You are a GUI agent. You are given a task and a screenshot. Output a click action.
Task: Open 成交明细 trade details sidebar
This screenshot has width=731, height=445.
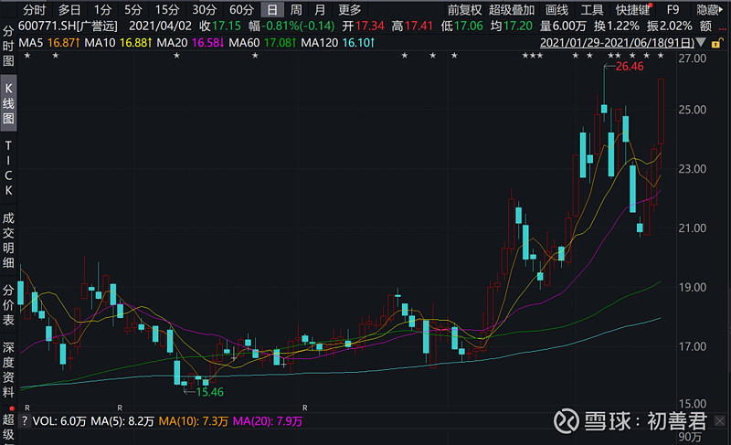tap(8, 240)
